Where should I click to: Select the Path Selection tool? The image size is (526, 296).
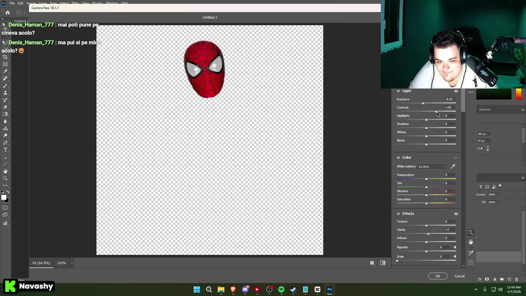point(5,157)
